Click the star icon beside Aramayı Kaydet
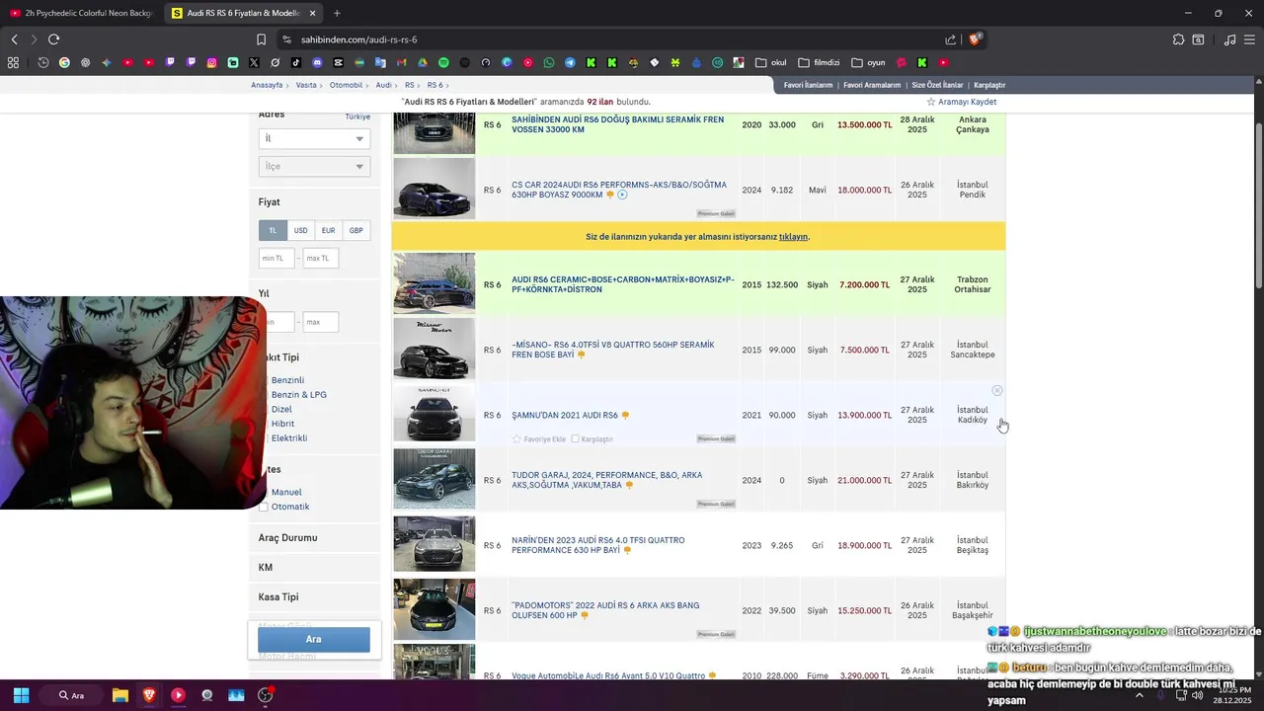The width and height of the screenshot is (1264, 711). point(930,102)
